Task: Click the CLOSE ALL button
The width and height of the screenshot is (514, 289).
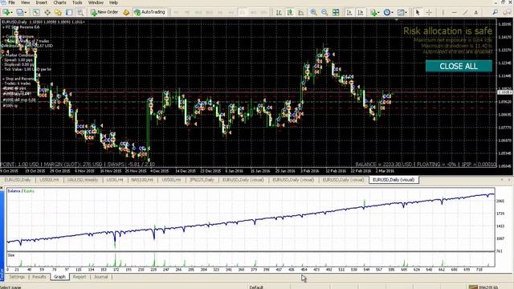Action: [459, 66]
